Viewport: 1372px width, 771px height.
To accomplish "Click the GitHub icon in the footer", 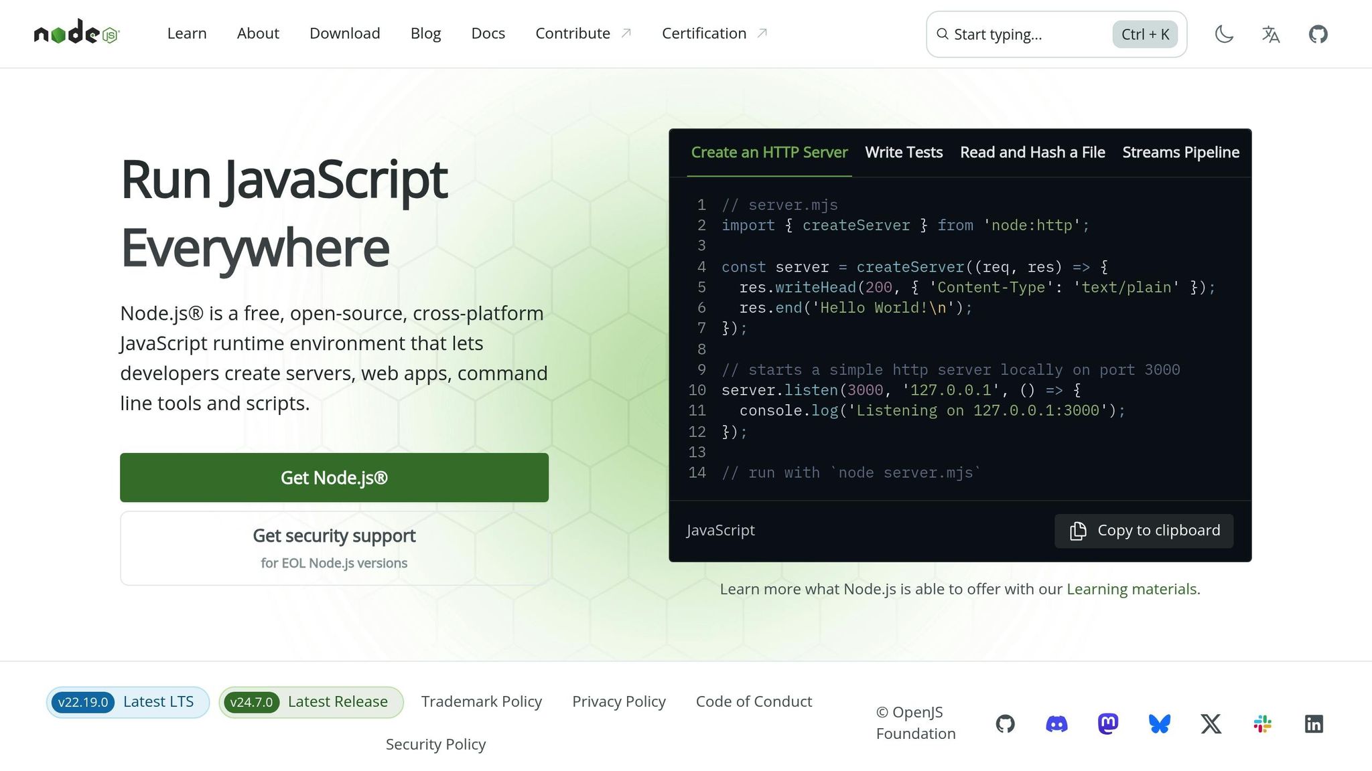I will coord(1005,723).
